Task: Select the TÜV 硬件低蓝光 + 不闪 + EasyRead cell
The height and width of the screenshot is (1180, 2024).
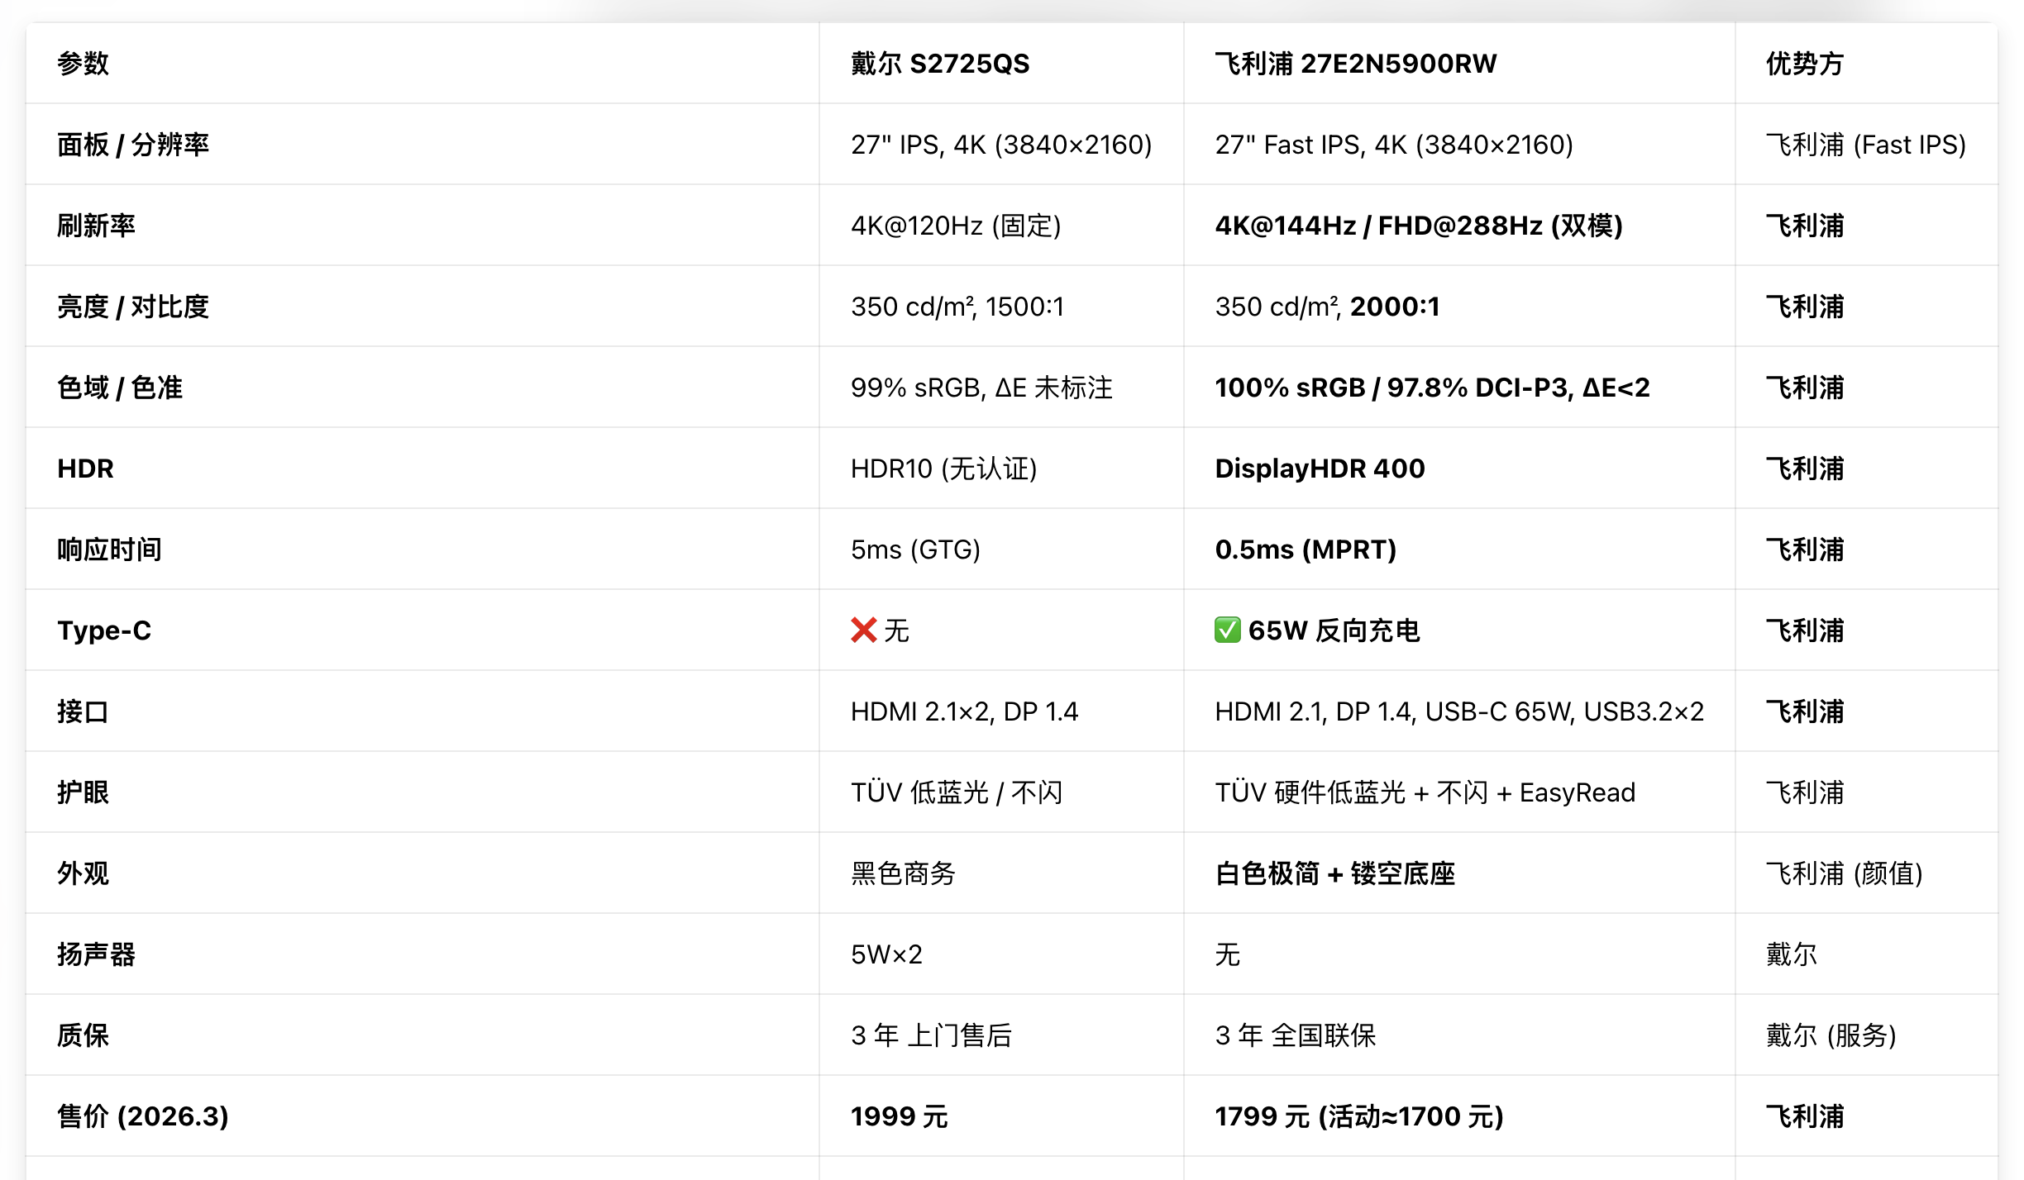Action: 1425,792
